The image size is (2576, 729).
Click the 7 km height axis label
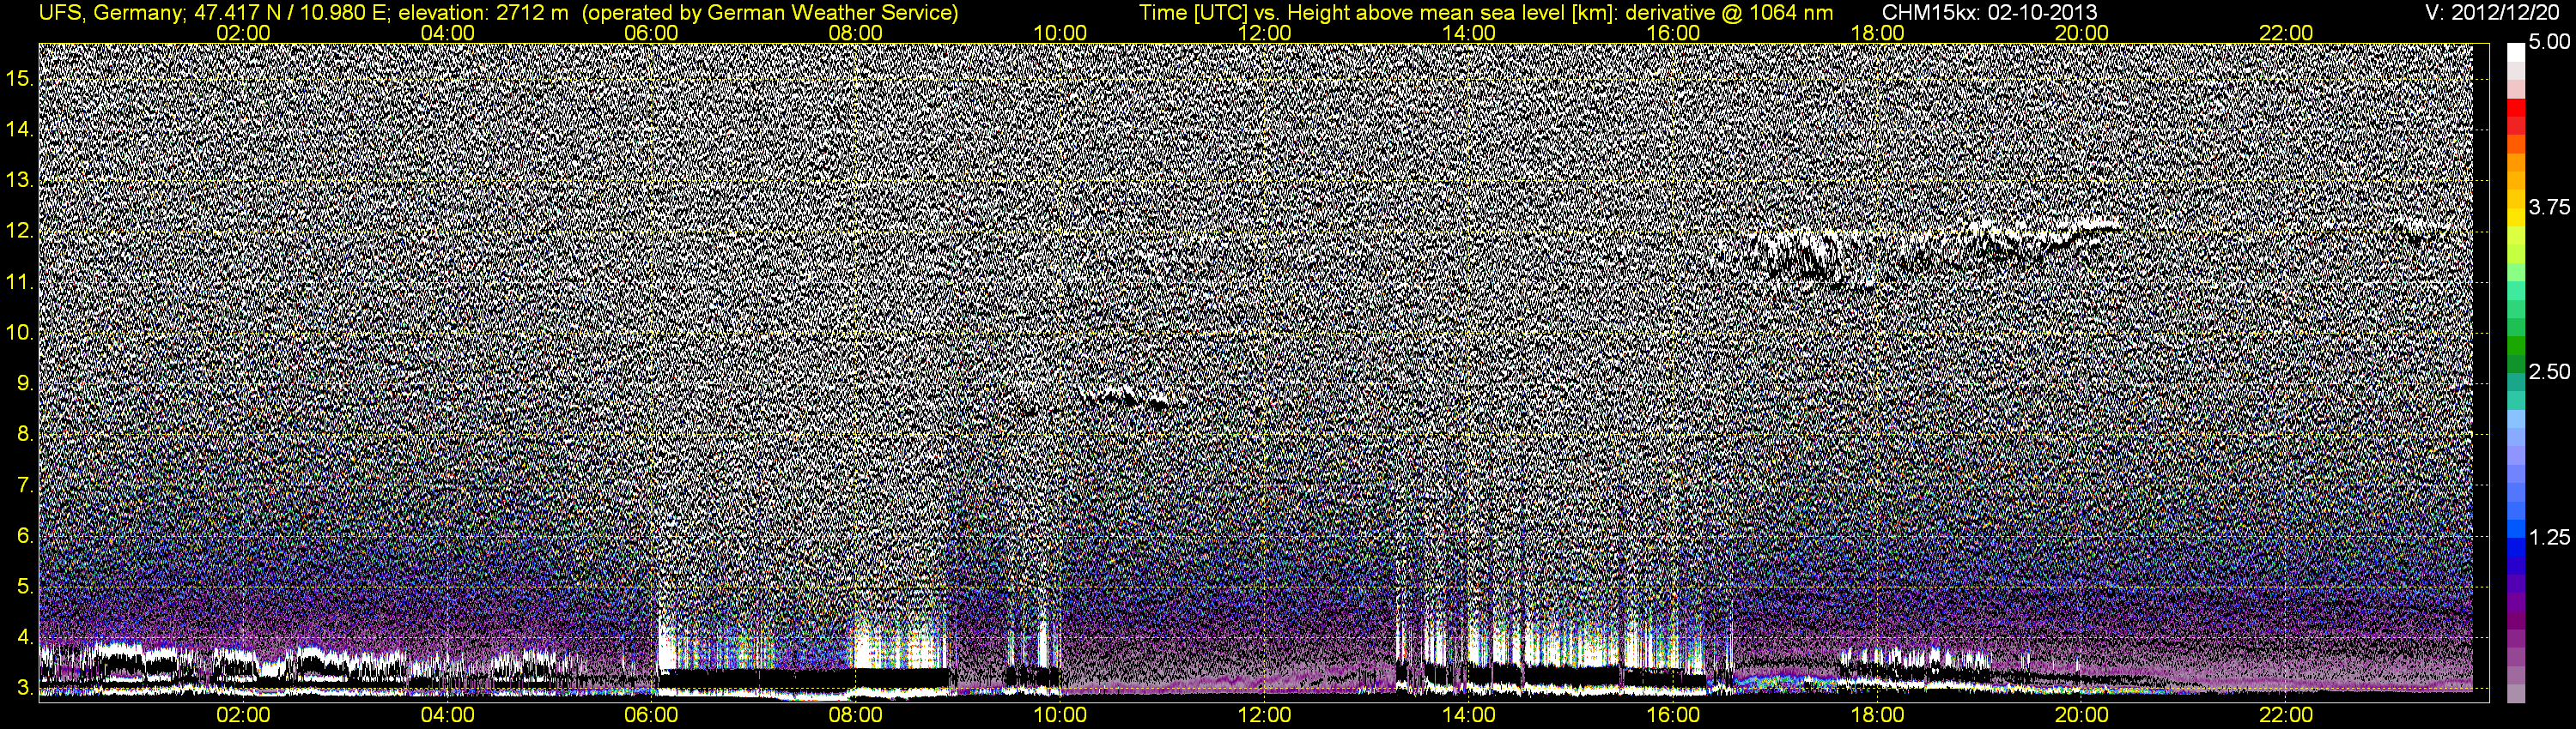[x=25, y=485]
